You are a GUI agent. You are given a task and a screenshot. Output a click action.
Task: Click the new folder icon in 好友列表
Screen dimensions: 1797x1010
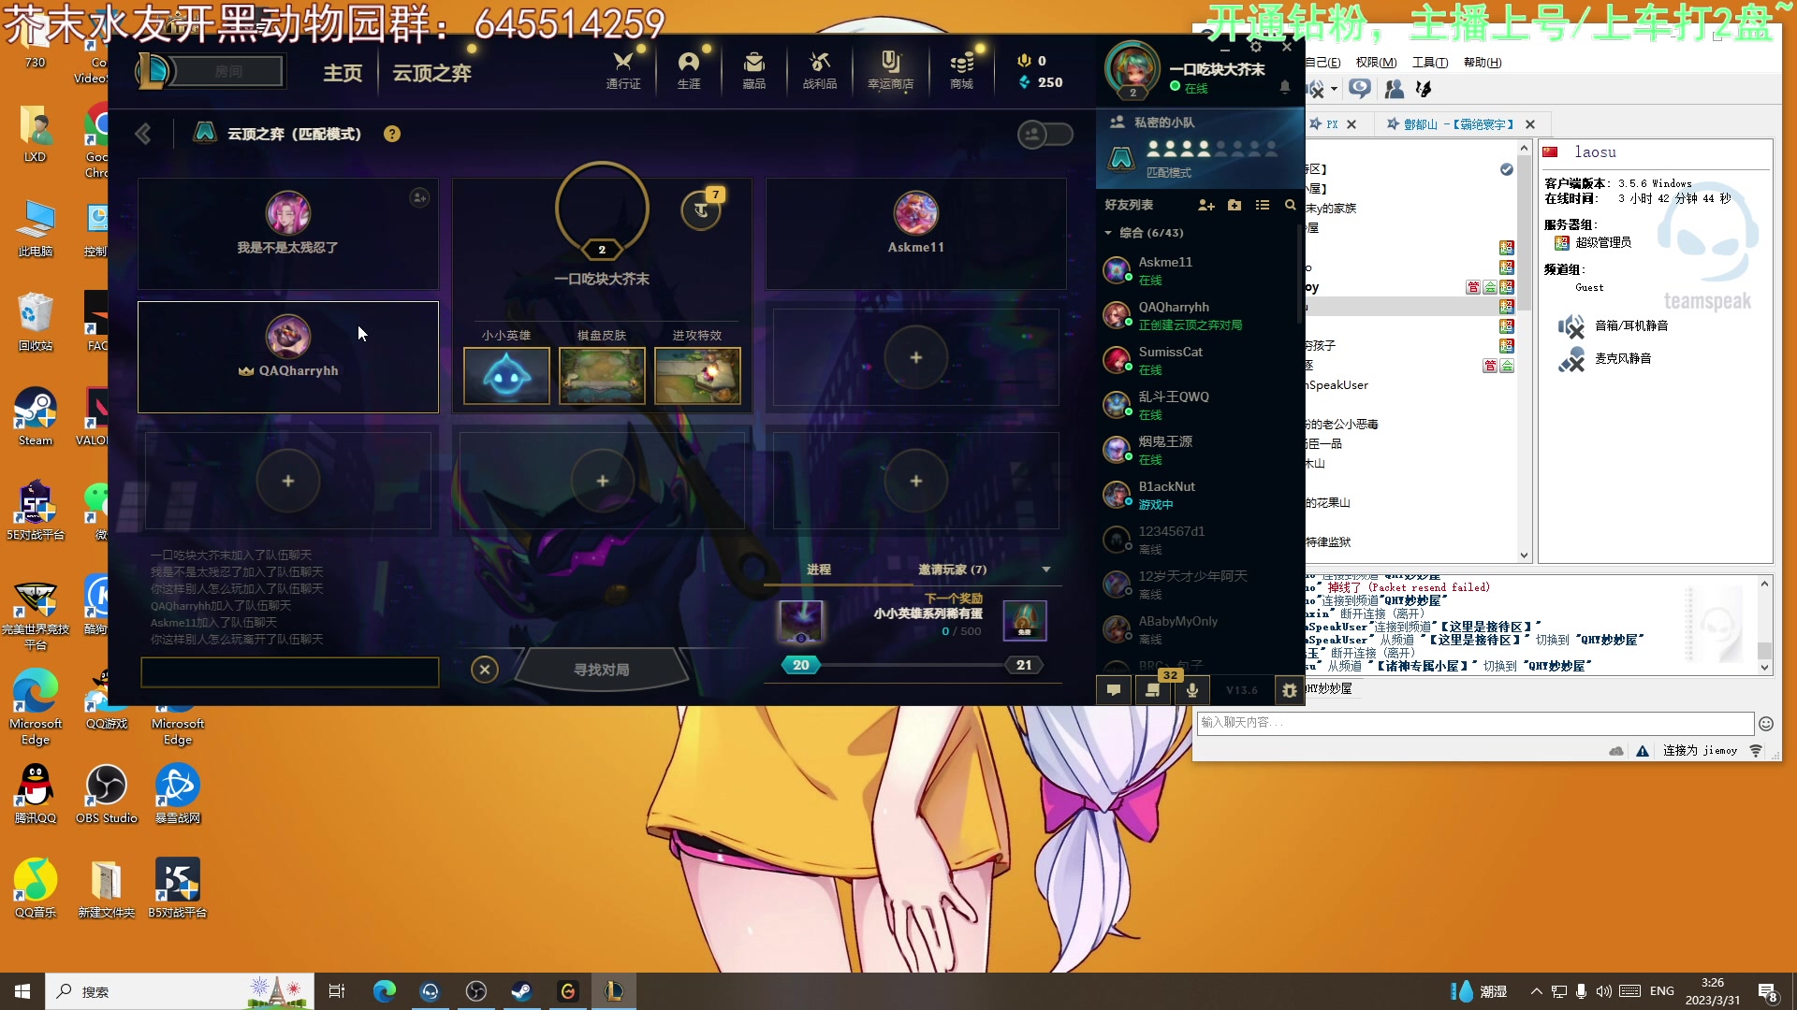pos(1235,205)
